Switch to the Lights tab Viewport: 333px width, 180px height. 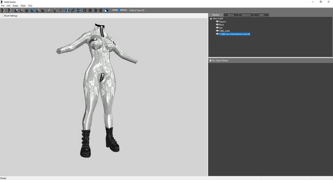pyautogui.click(x=262, y=15)
